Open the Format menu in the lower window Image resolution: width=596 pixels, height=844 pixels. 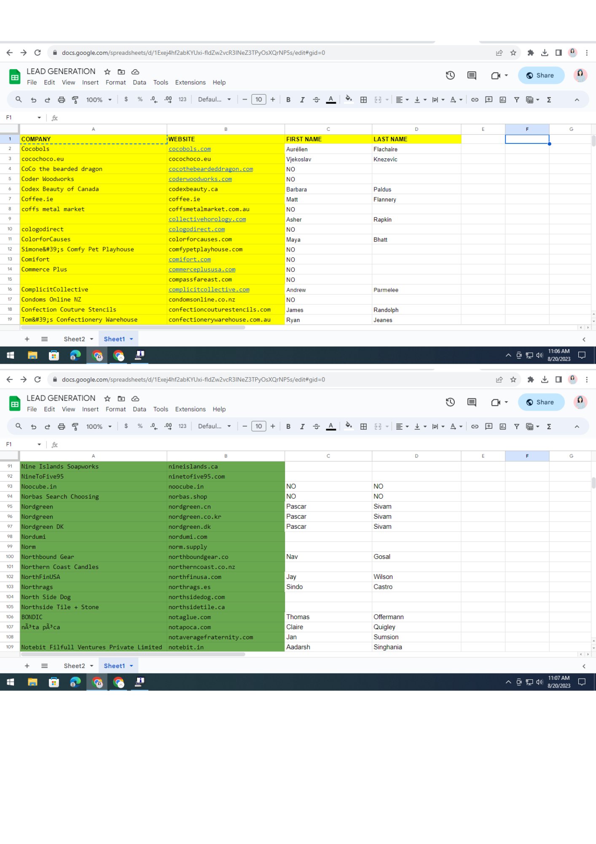pyautogui.click(x=116, y=409)
